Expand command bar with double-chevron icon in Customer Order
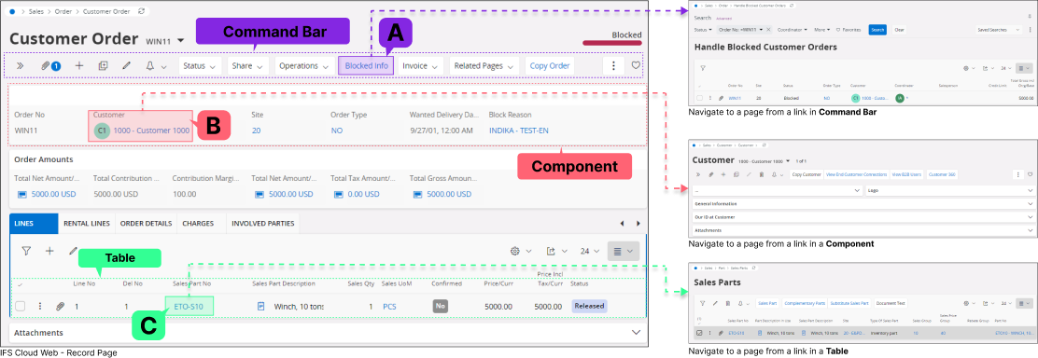Screen dimensions: 1038x358 coord(20,65)
